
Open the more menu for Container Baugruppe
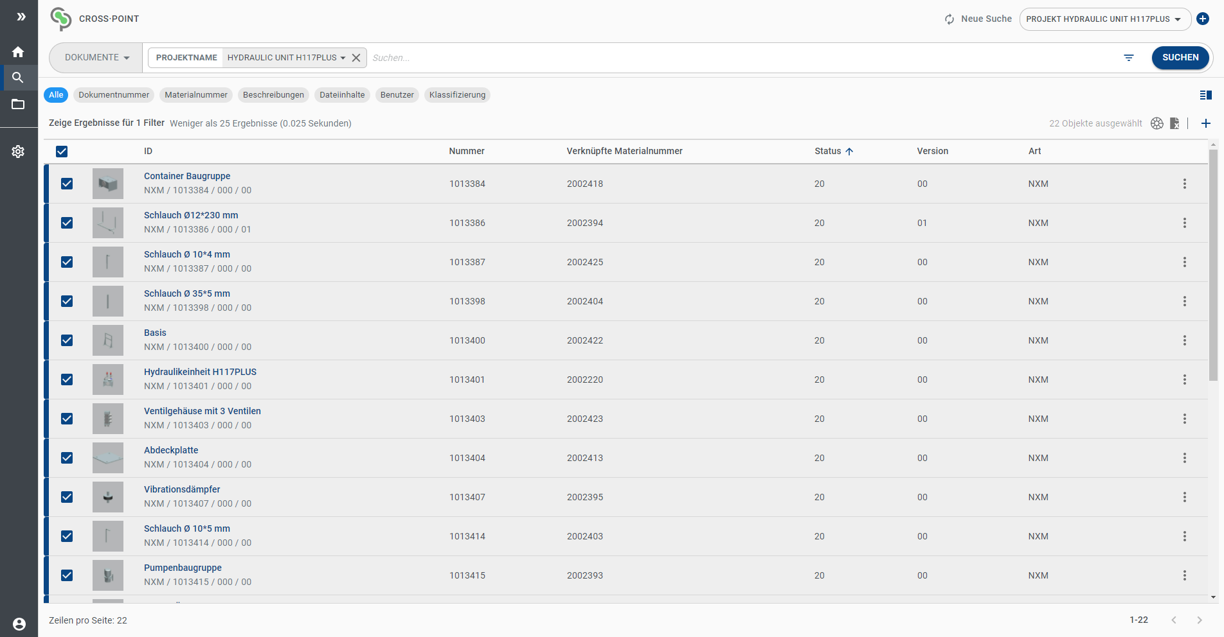[x=1185, y=184]
